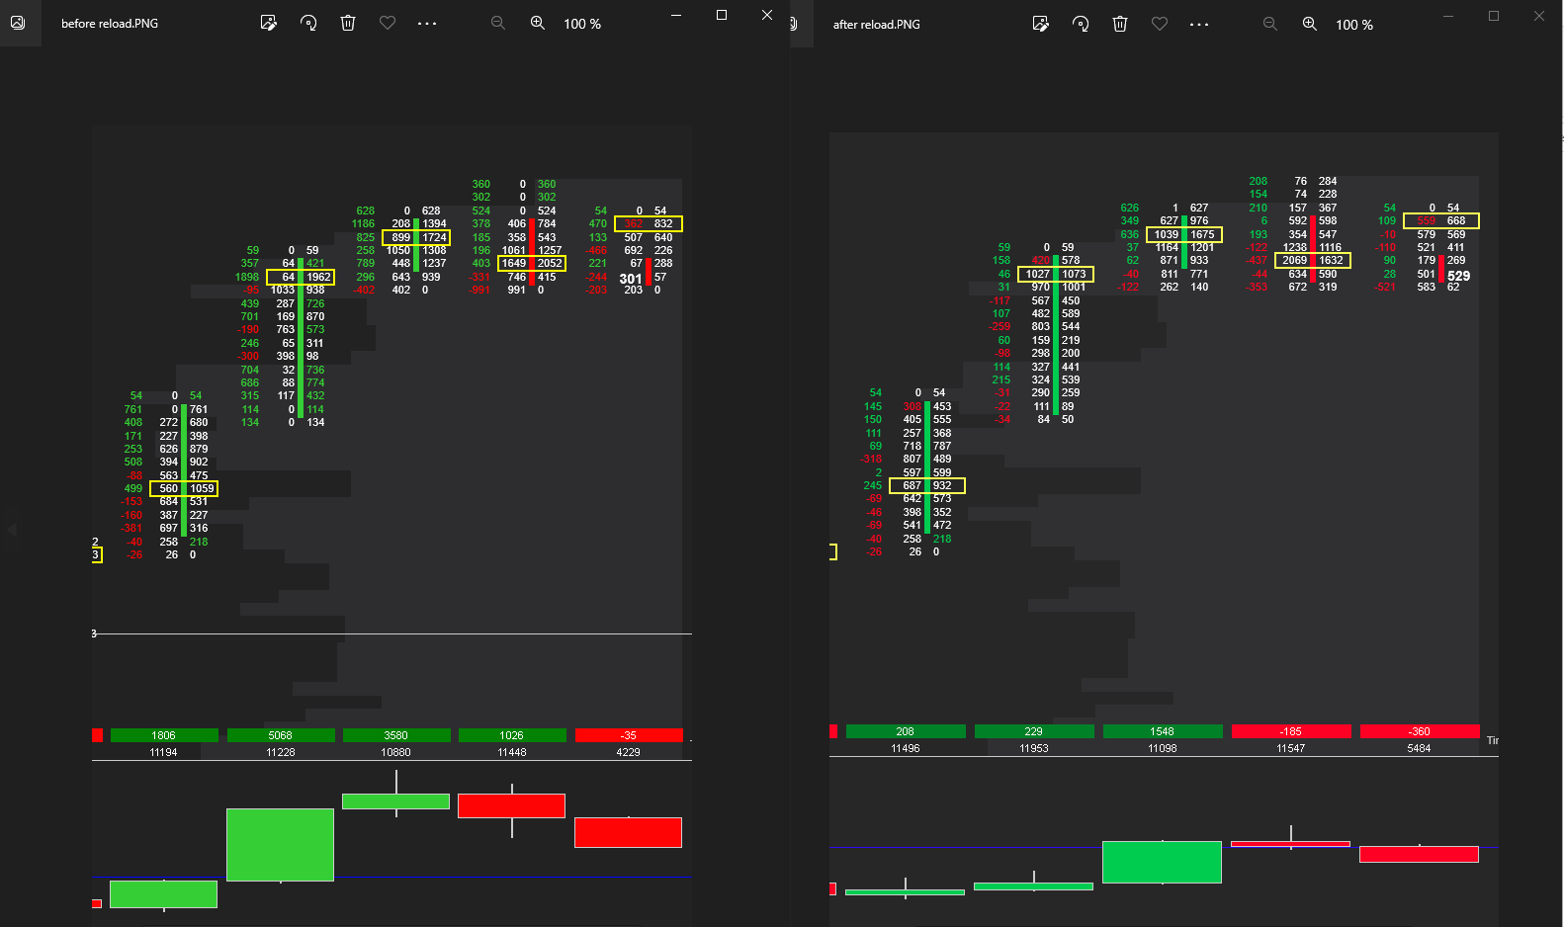Click the Photos app icon beside before reload title
Viewport: 1564px width, 927px height.
(x=17, y=23)
